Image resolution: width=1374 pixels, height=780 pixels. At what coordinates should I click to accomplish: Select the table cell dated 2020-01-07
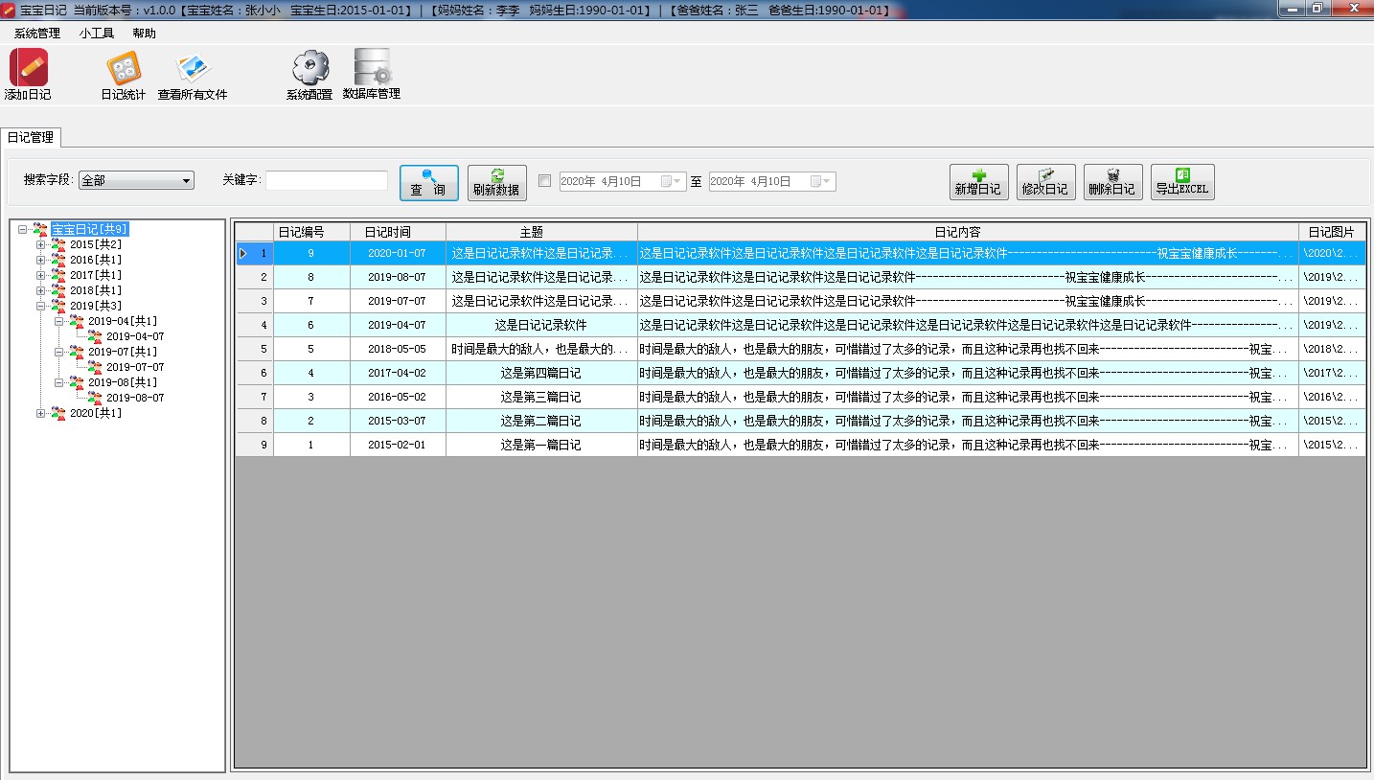[x=398, y=253]
